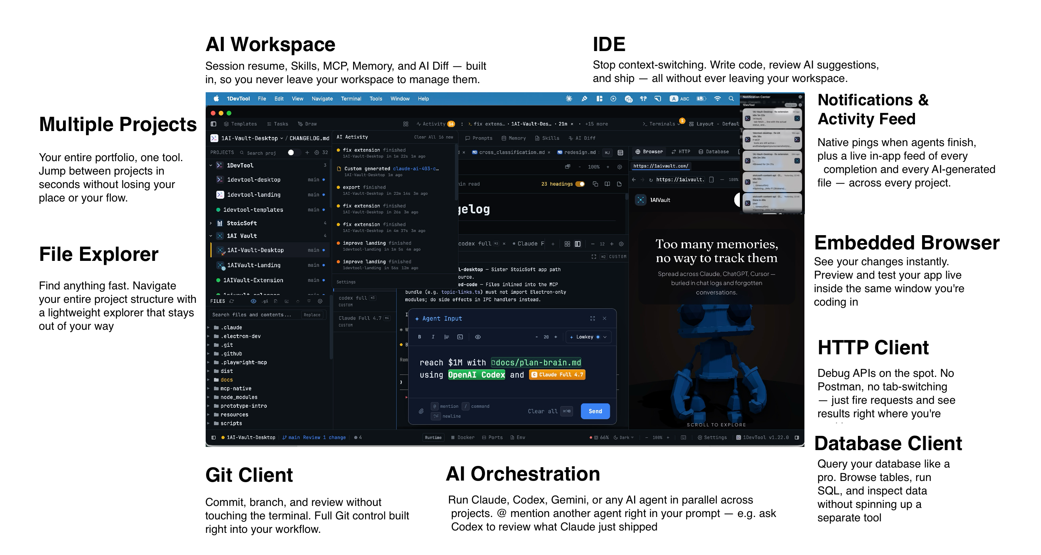Click +15 more terminal sessions
This screenshot has height=555, width=1041.
pyautogui.click(x=596, y=124)
